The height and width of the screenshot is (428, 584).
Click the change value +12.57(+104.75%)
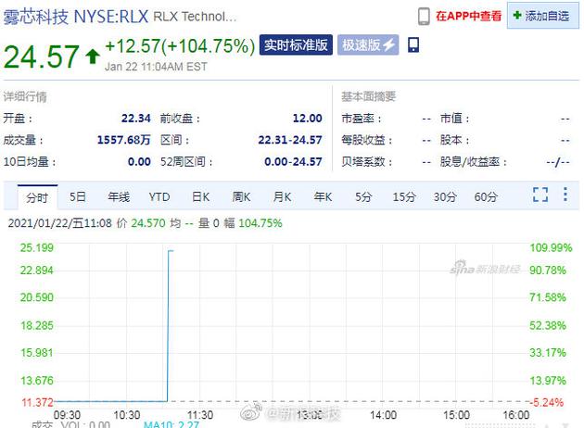coord(180,46)
